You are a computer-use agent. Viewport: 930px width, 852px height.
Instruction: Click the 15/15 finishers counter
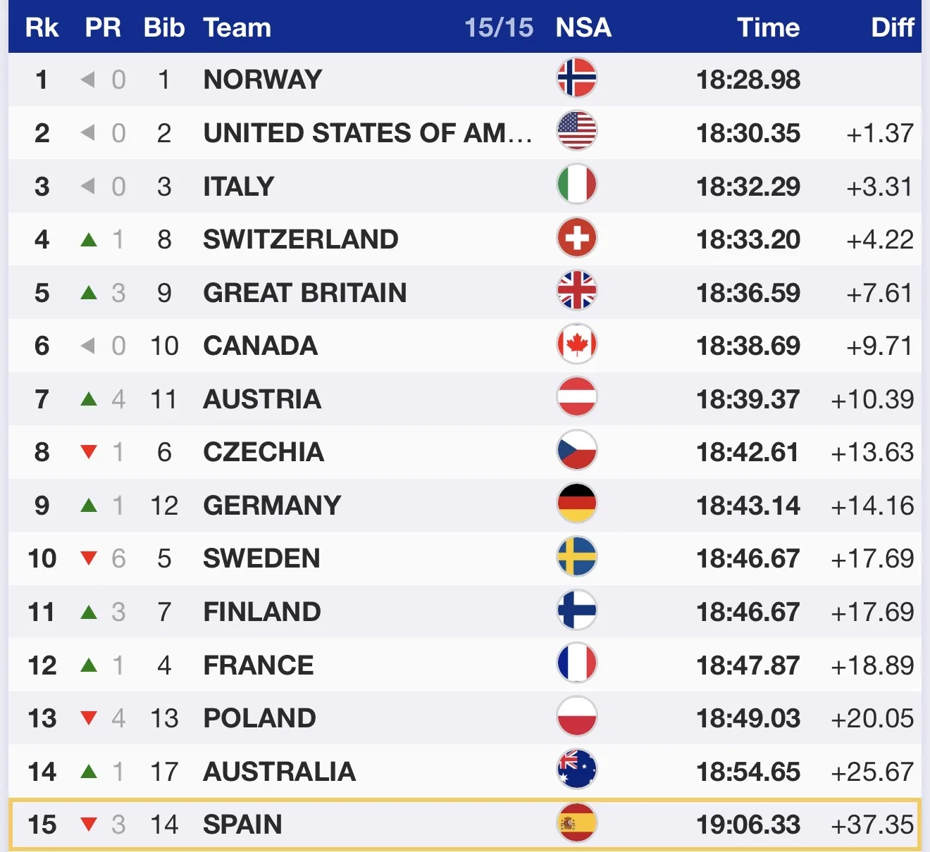(x=499, y=27)
